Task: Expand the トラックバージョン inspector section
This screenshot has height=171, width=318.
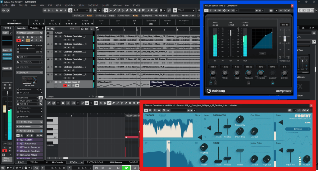Action: tap(30, 122)
